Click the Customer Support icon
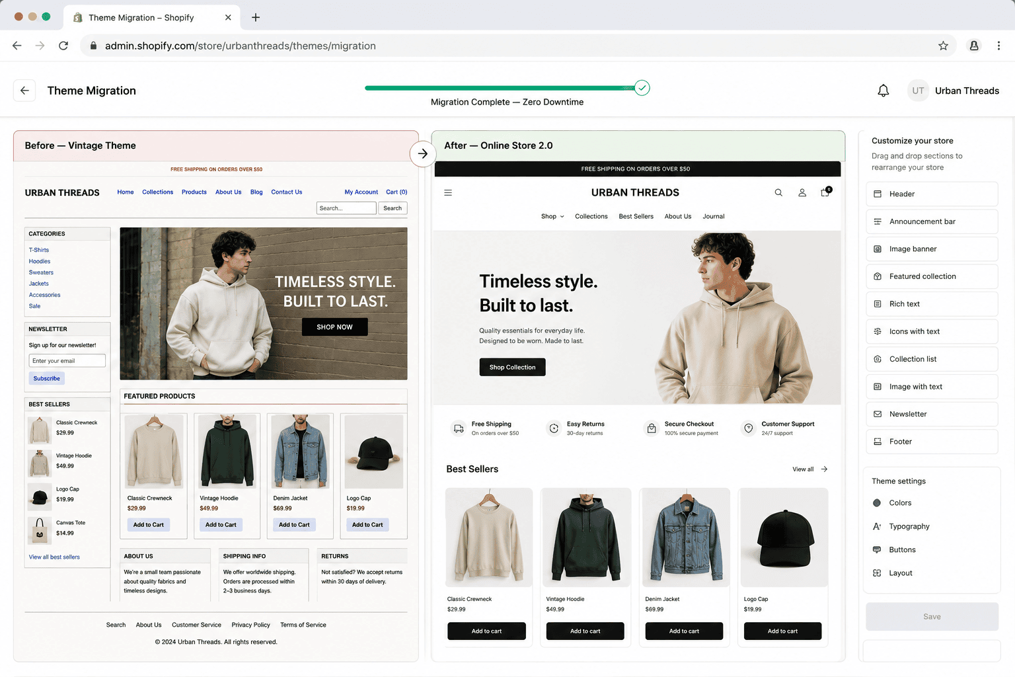Image resolution: width=1015 pixels, height=677 pixels. coord(749,428)
